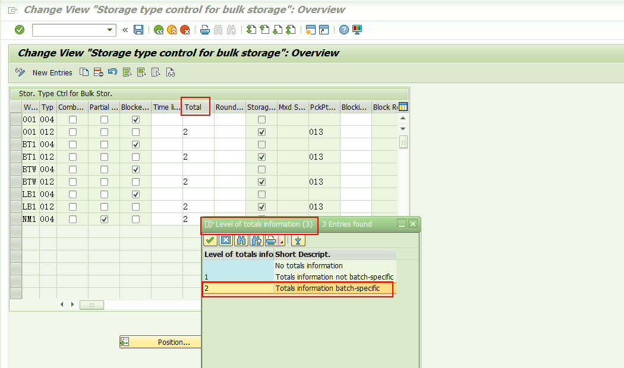Open the print options dropdown in the popup
Viewport: 624px width, 368px height.
click(x=281, y=240)
